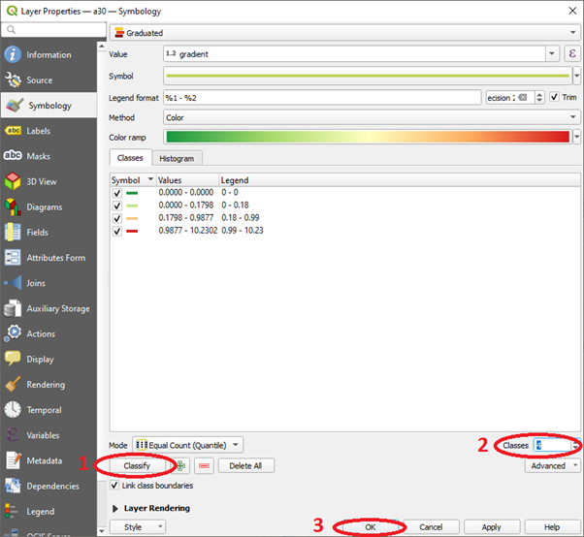The width and height of the screenshot is (584, 537).
Task: Click the Legend format text field
Action: point(321,97)
